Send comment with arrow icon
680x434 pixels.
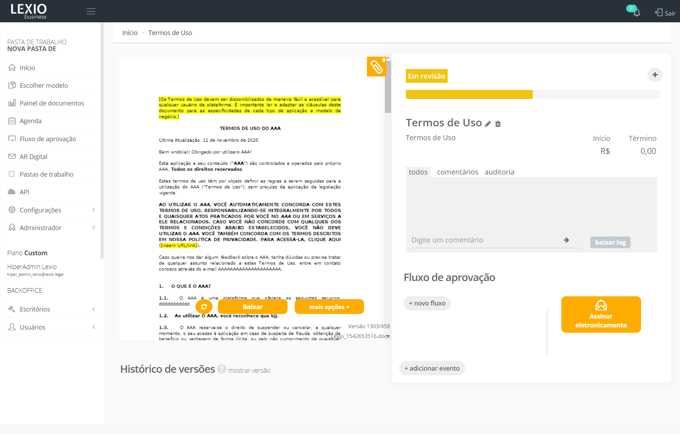pos(566,240)
